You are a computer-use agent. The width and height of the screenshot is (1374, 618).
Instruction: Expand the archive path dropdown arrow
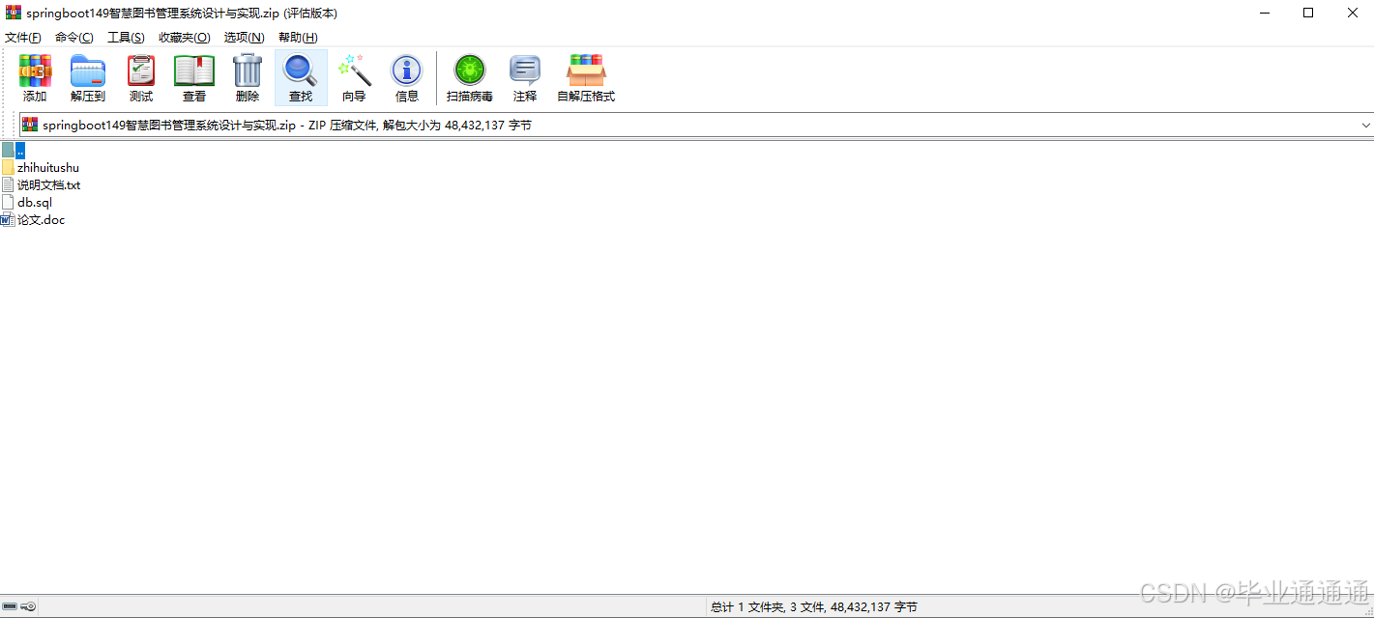pos(1364,125)
